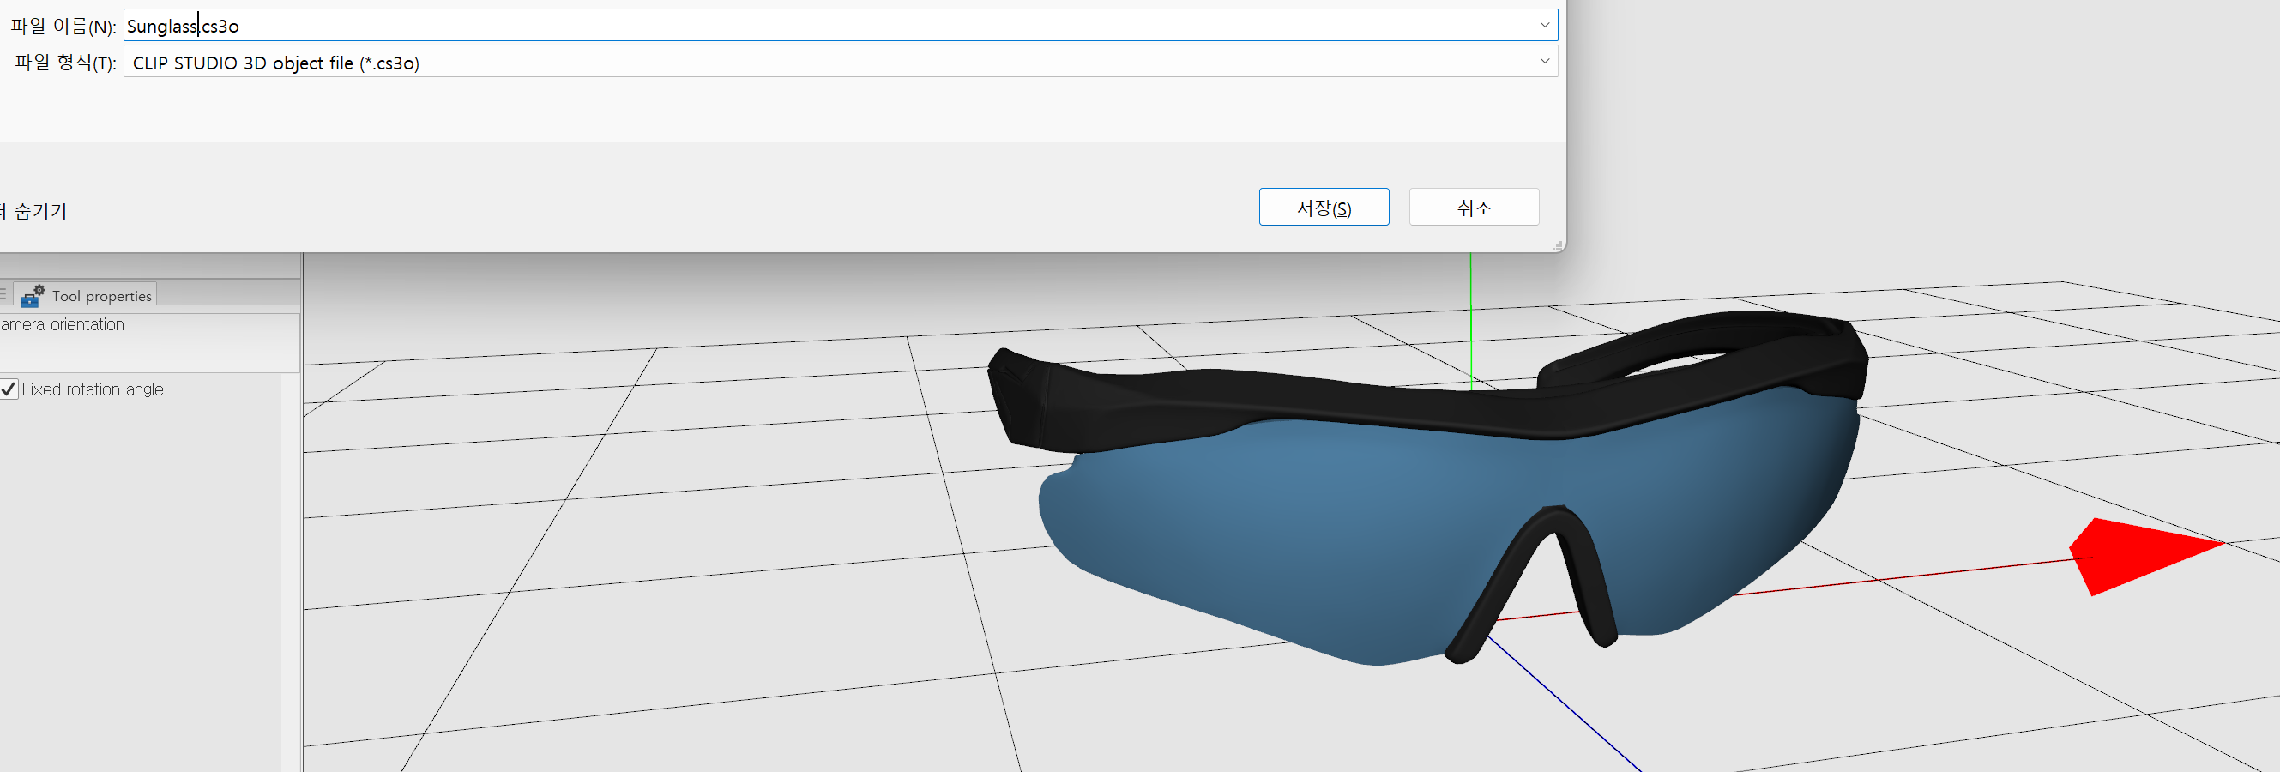Click the Sunglass.cs3o file name field
Screen dimensions: 2280x772
tap(797, 26)
